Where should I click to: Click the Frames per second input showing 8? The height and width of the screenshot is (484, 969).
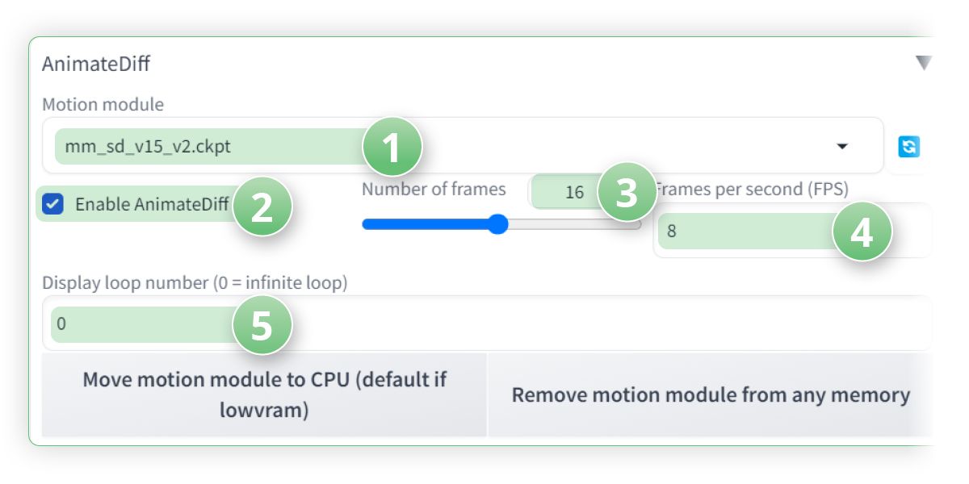point(727,230)
